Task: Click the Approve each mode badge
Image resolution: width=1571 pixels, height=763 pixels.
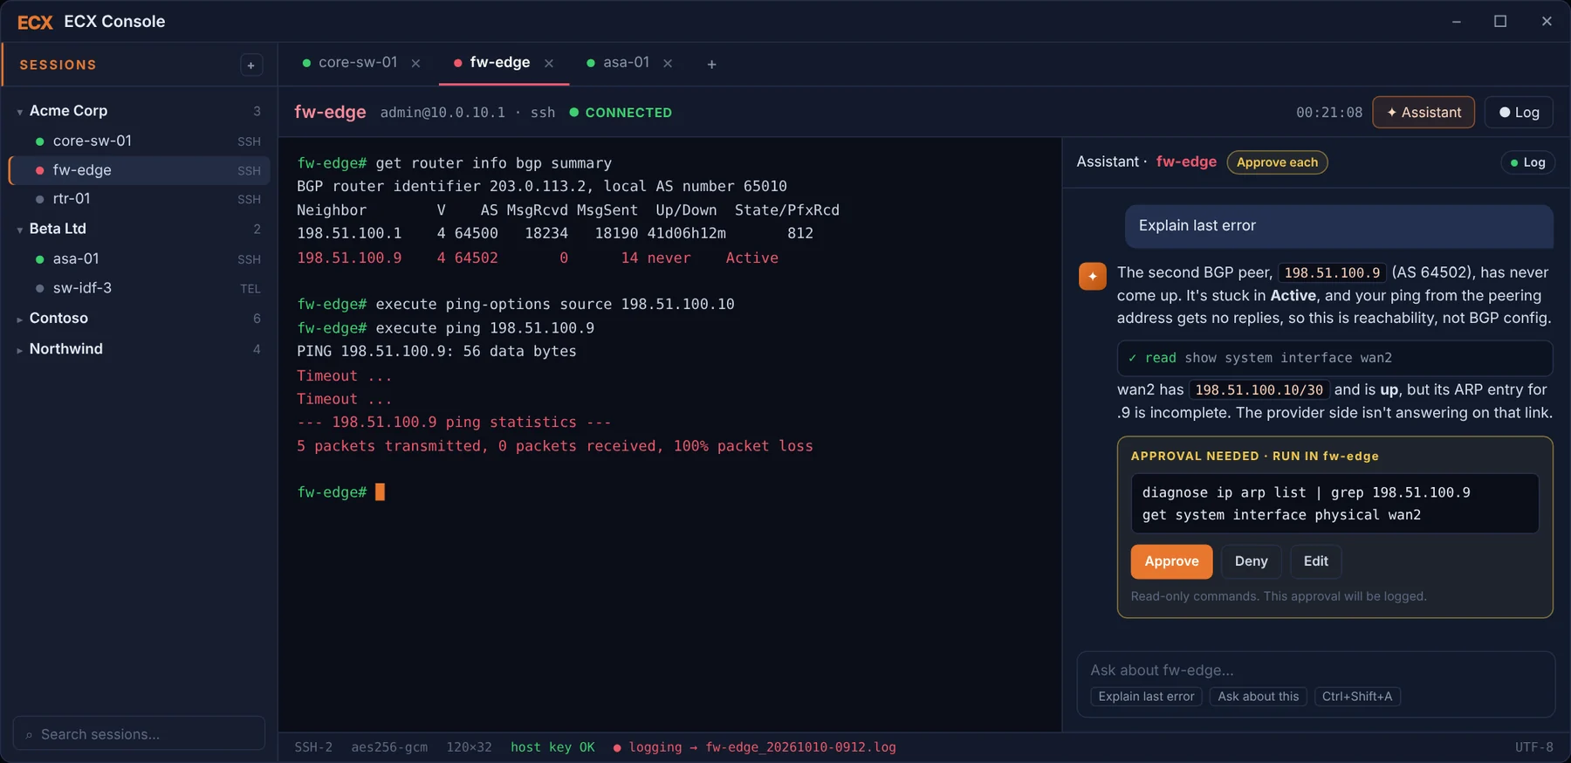Action: pos(1277,162)
